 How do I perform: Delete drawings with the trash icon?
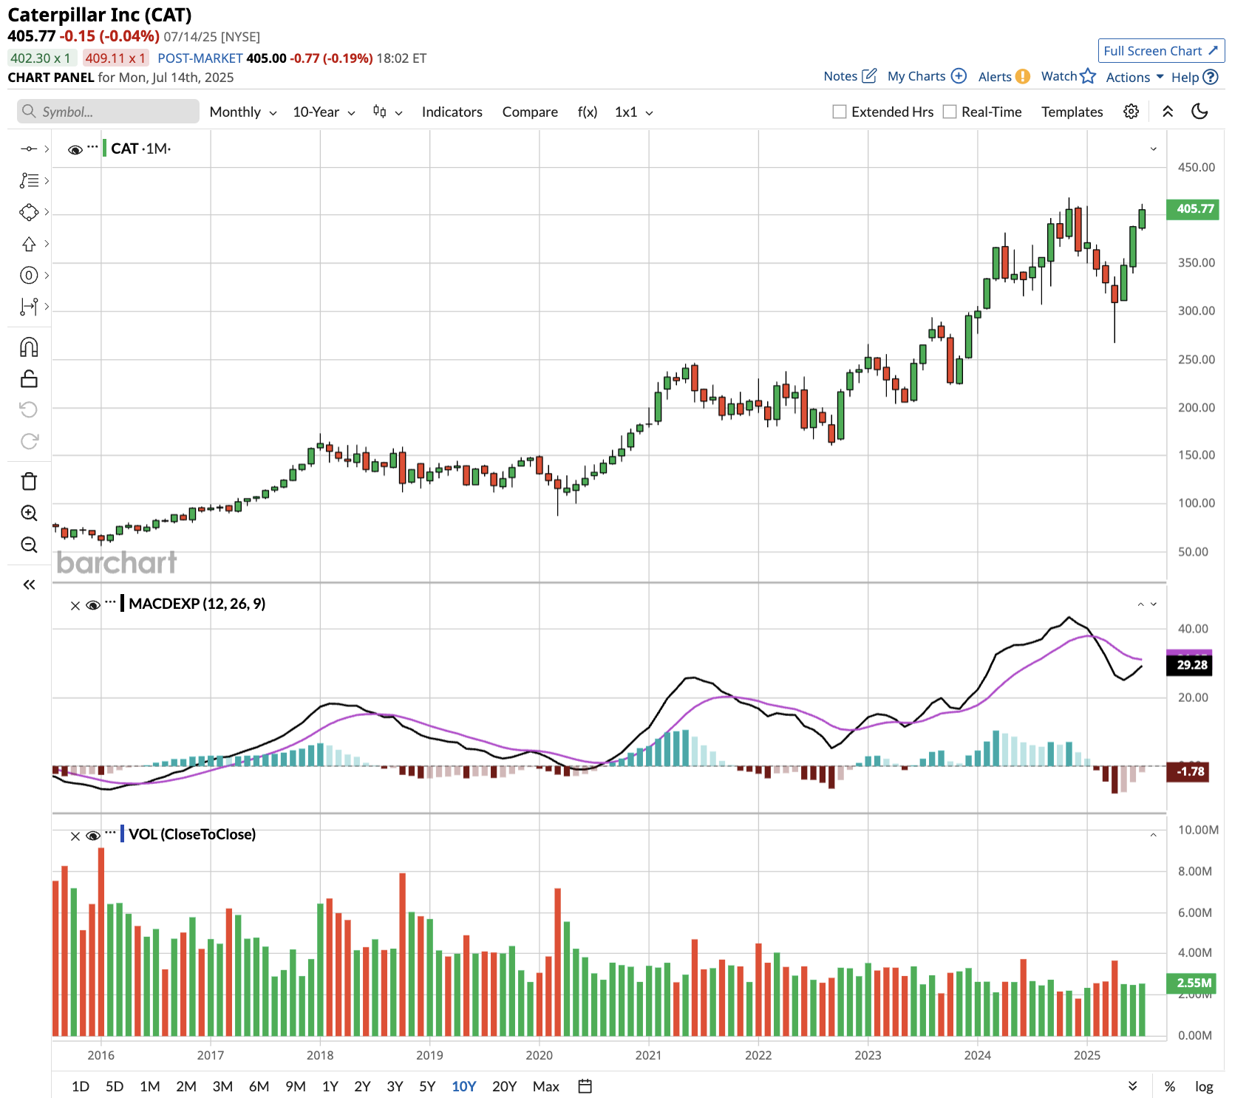[x=29, y=482]
